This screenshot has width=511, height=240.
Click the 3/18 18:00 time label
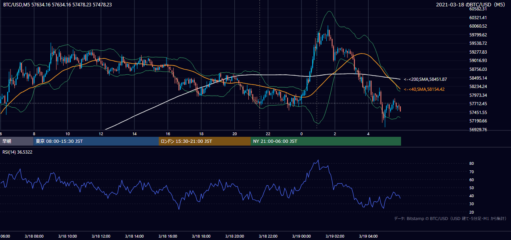point(201,236)
